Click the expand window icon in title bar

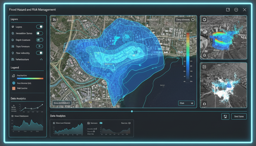(228, 10)
